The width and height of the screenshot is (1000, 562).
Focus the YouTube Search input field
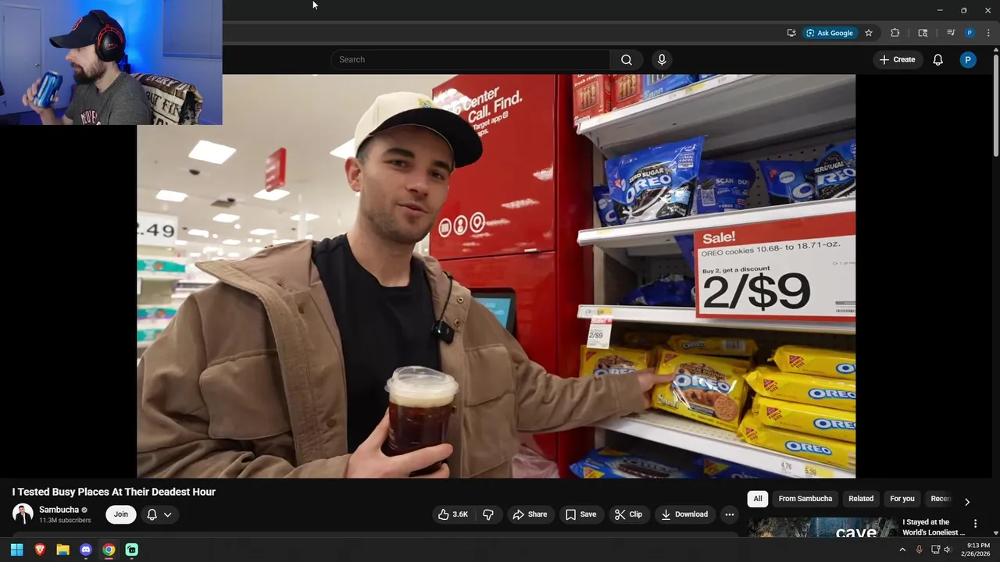pyautogui.click(x=470, y=60)
